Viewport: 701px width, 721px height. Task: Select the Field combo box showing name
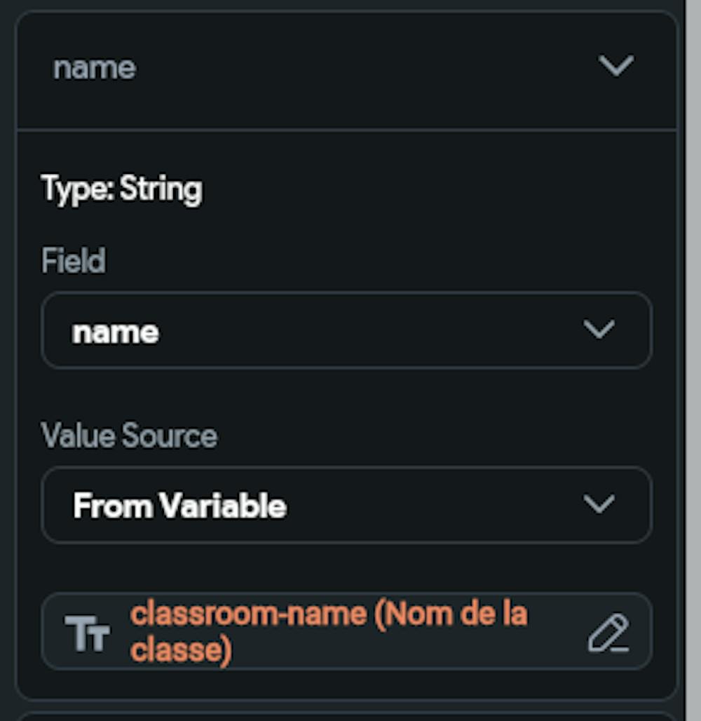[x=346, y=330]
